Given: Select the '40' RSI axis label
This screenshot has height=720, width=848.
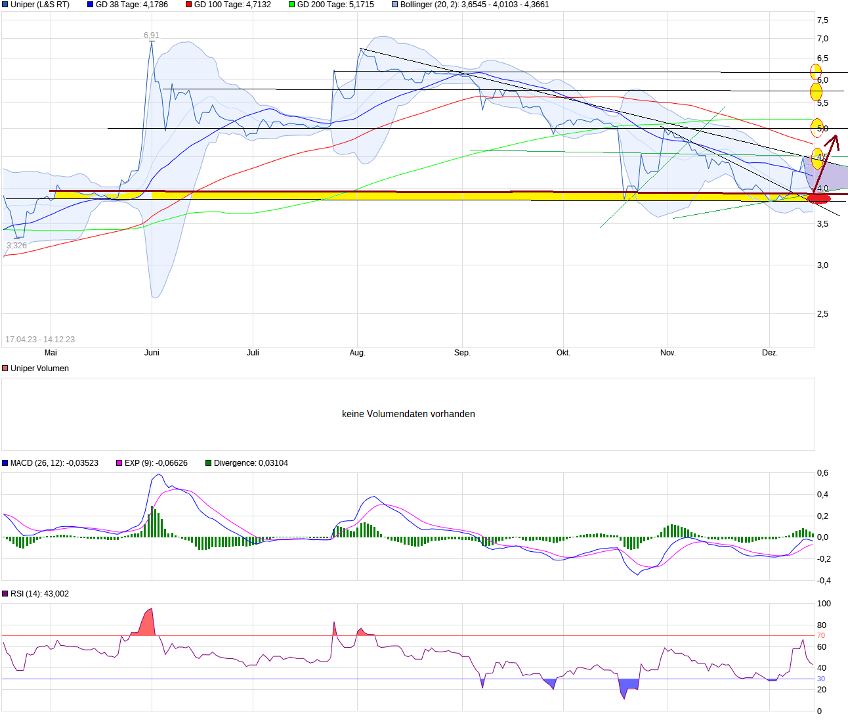Looking at the screenshot, I should click(821, 668).
